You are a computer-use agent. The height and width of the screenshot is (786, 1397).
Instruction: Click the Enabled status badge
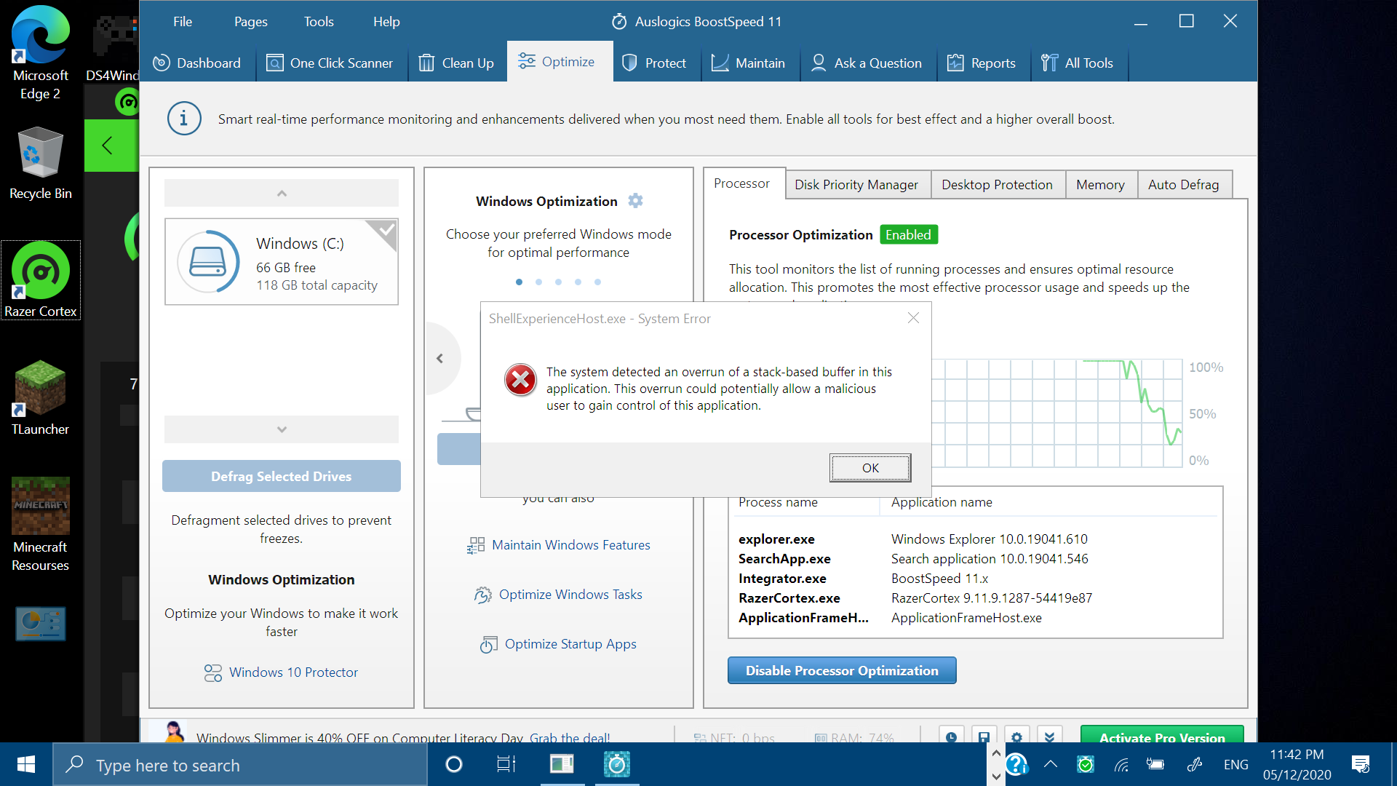click(908, 234)
